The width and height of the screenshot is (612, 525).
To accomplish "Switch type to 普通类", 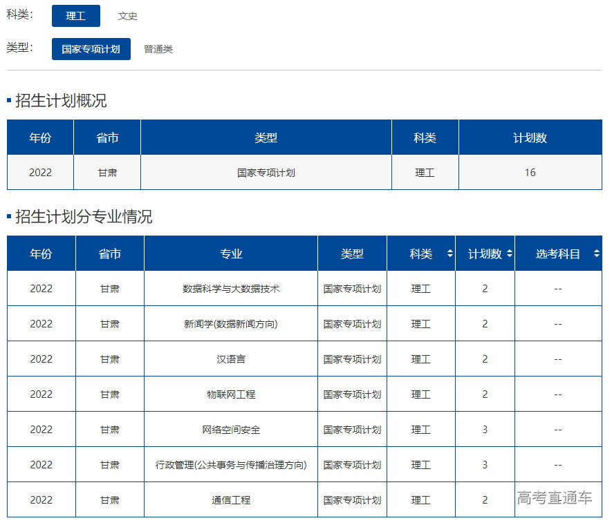I will tap(158, 49).
